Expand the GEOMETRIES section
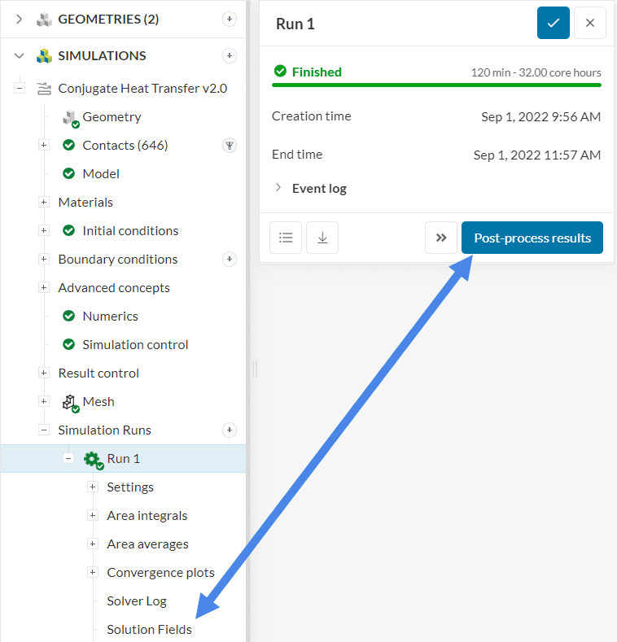617x642 pixels. (20, 19)
